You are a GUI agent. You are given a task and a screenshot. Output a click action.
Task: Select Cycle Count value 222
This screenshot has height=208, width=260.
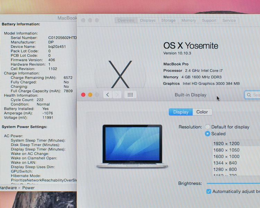coord(40,100)
